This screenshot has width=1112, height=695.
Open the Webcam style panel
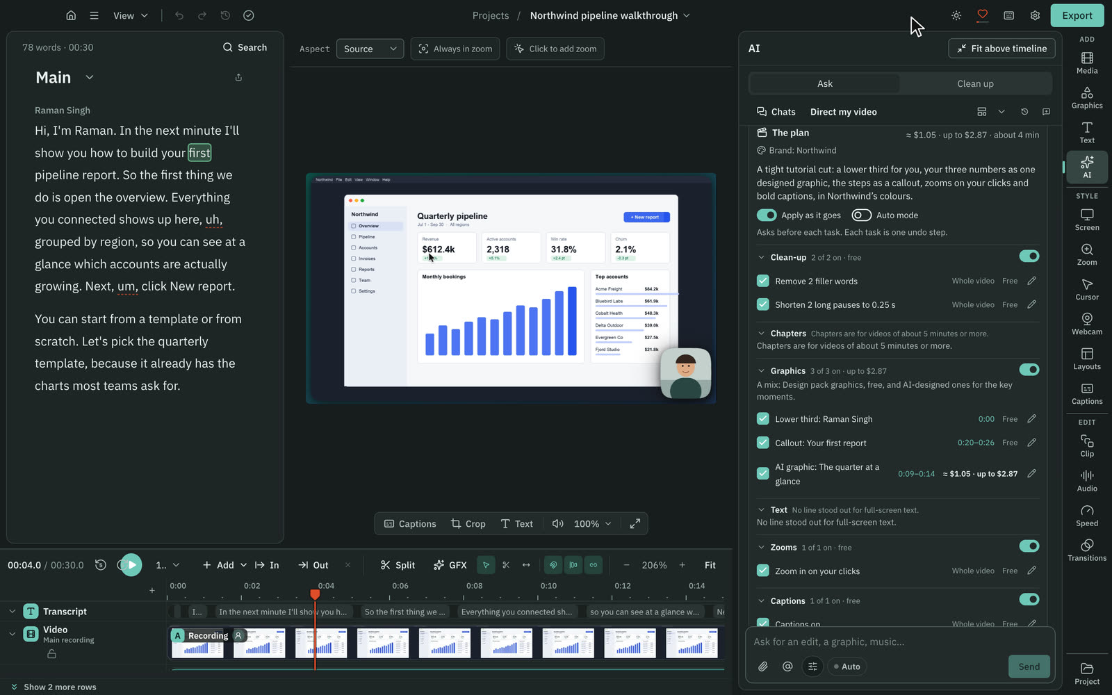coord(1087,324)
